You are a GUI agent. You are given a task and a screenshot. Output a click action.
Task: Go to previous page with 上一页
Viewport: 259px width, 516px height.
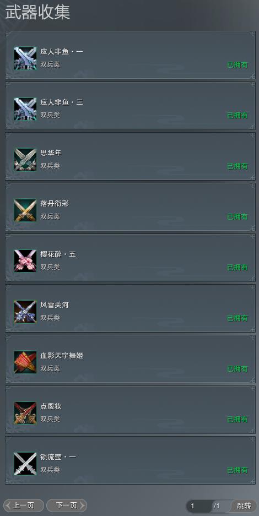click(x=24, y=506)
